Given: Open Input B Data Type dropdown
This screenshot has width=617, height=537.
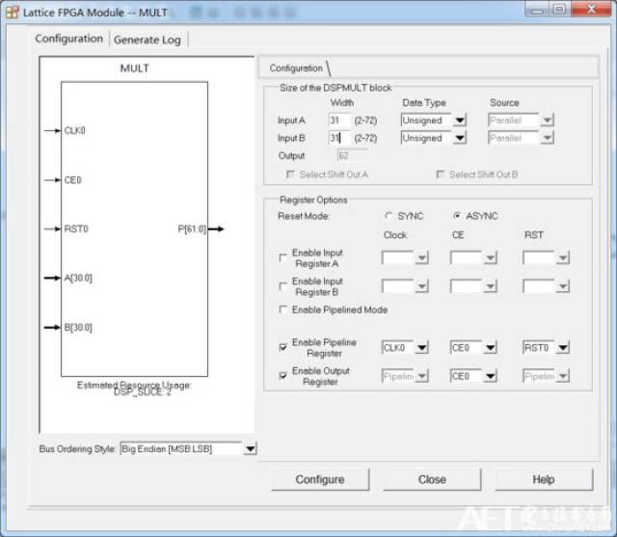Looking at the screenshot, I should [x=460, y=138].
